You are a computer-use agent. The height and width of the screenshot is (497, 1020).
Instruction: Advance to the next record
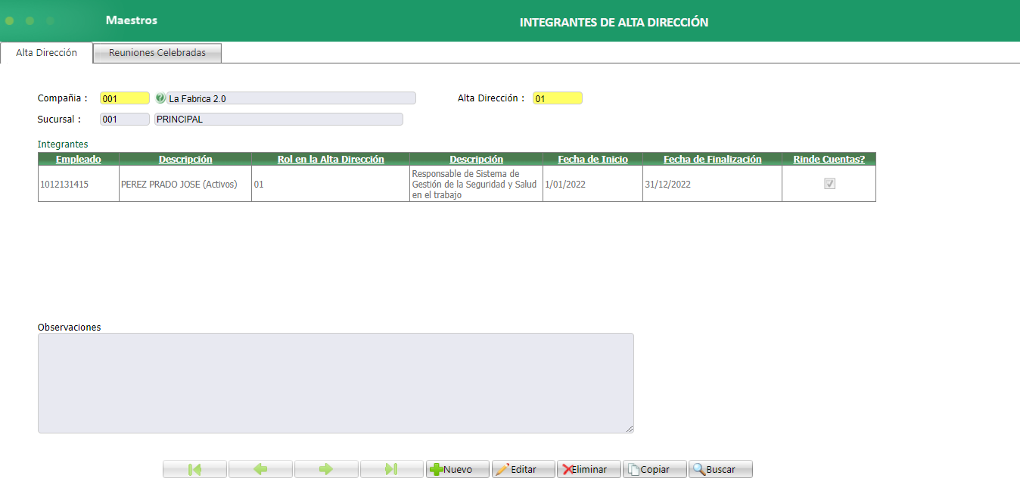click(325, 468)
